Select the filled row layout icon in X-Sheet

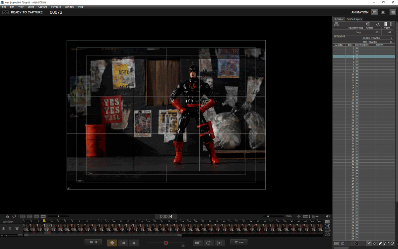coord(386,24)
